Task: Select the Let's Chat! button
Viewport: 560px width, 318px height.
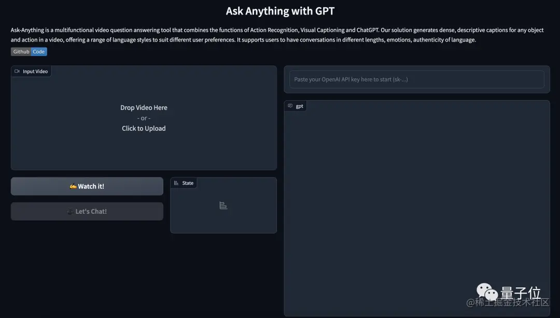Action: point(87,211)
